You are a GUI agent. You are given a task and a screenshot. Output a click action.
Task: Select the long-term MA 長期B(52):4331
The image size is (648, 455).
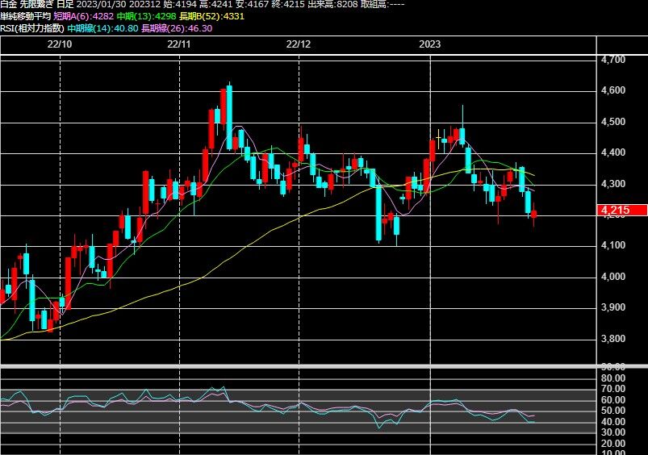pos(212,16)
